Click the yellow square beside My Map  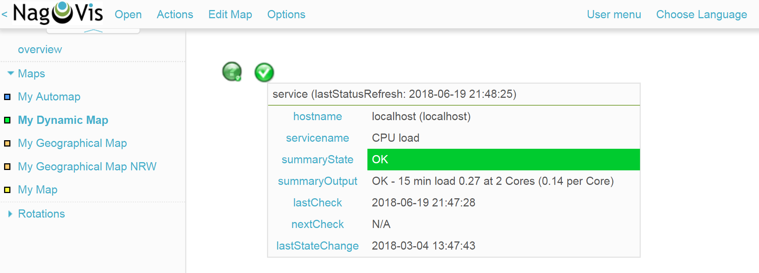click(x=7, y=190)
